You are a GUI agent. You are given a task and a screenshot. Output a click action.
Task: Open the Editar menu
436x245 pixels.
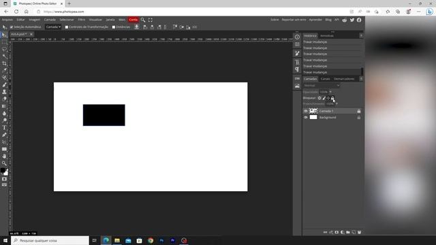point(20,20)
